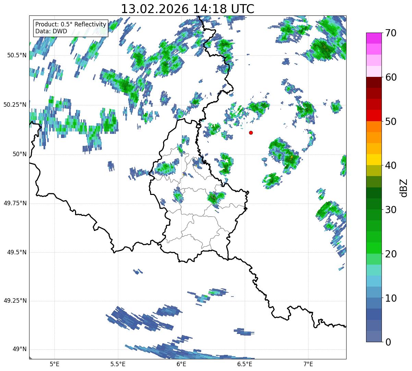The height and width of the screenshot is (371, 412).
Task: Click the "Data: DWD" label
Action: (51, 31)
